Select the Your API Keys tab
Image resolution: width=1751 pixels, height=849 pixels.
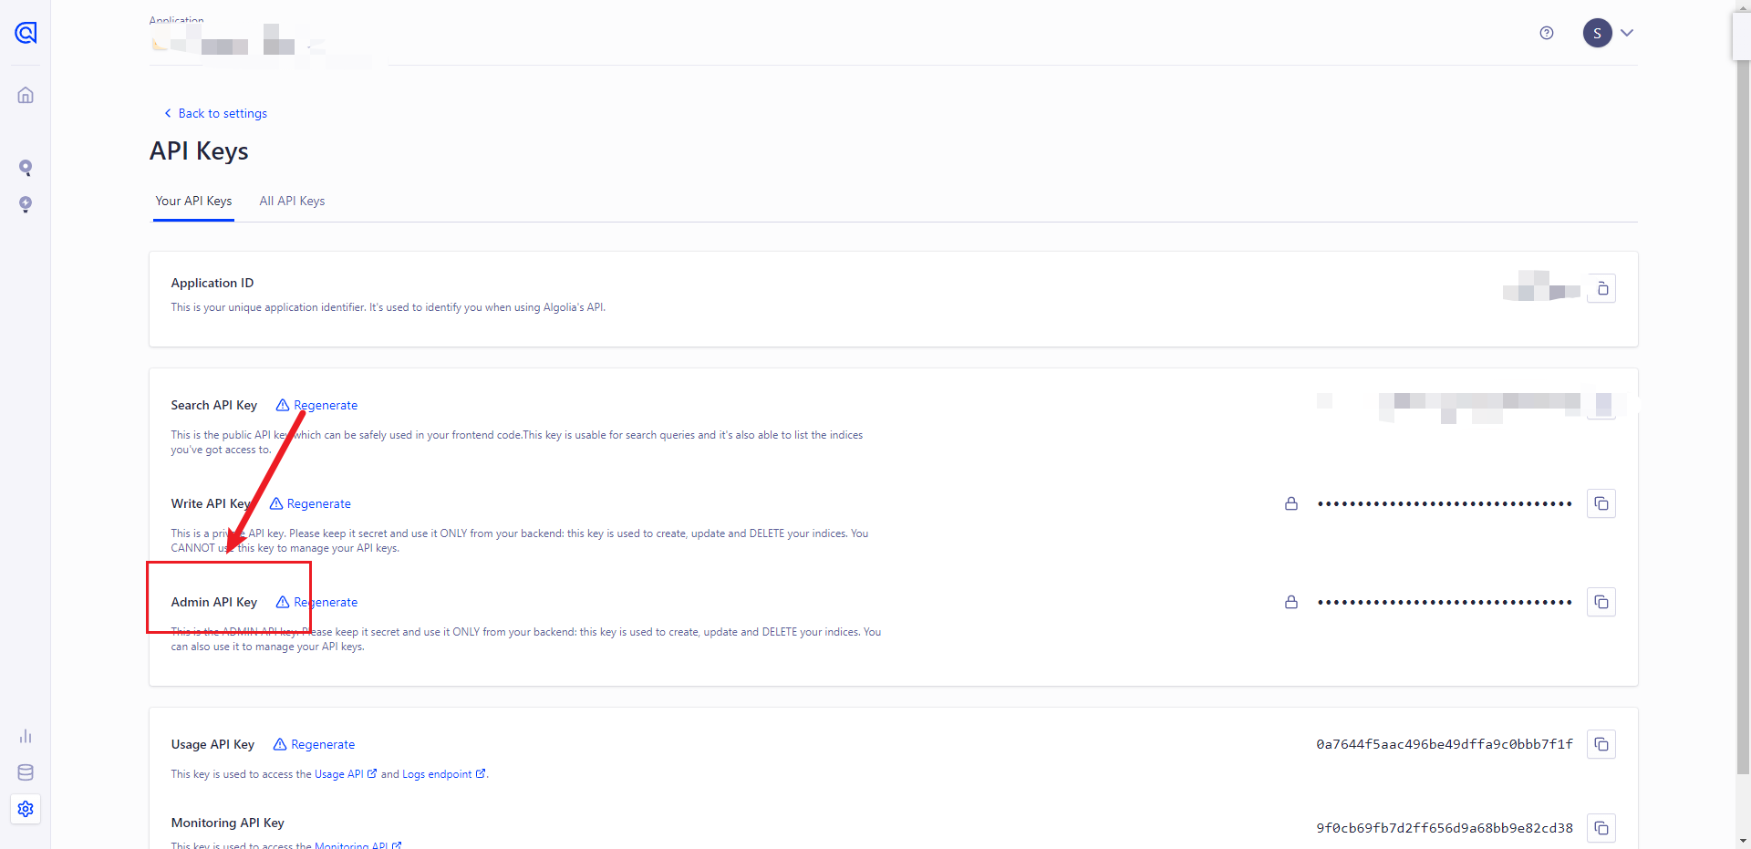193,202
